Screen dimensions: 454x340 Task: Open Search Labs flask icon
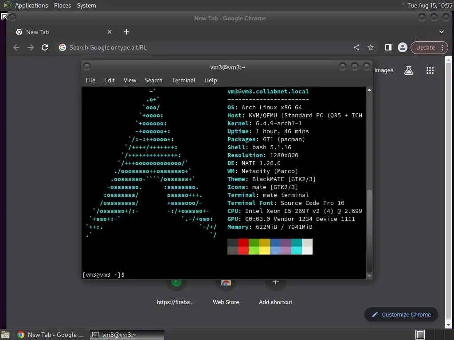(408, 70)
